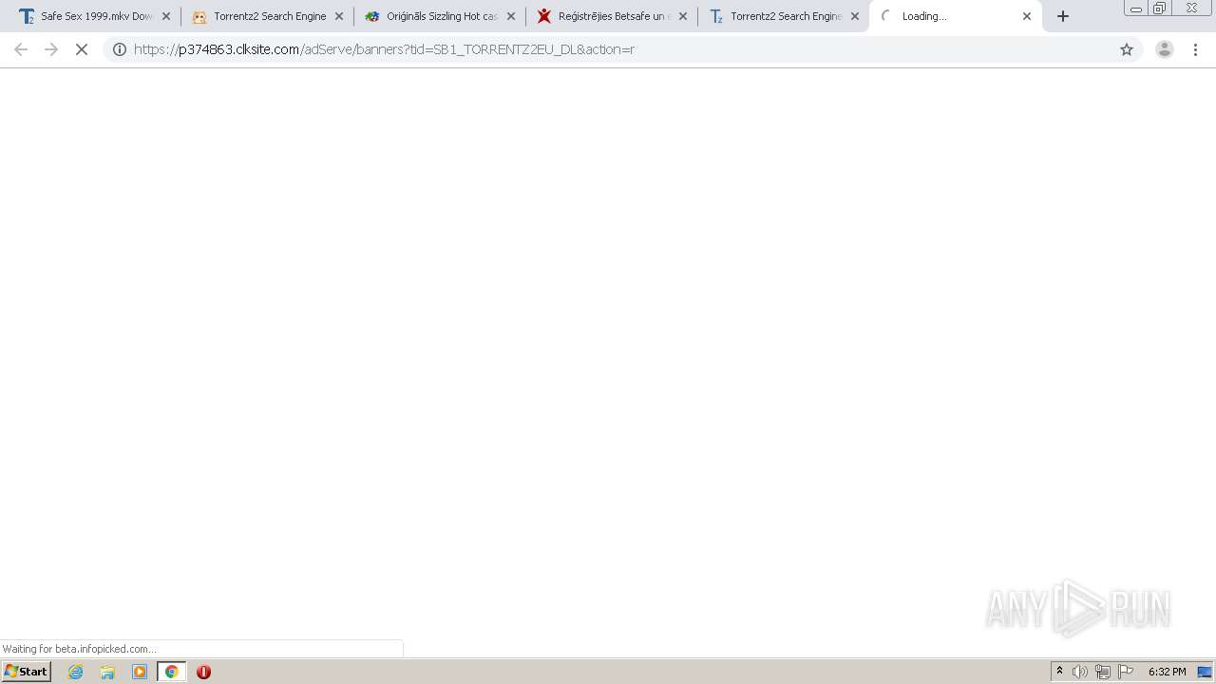
Task: Stop loading the page
Action: tap(82, 49)
